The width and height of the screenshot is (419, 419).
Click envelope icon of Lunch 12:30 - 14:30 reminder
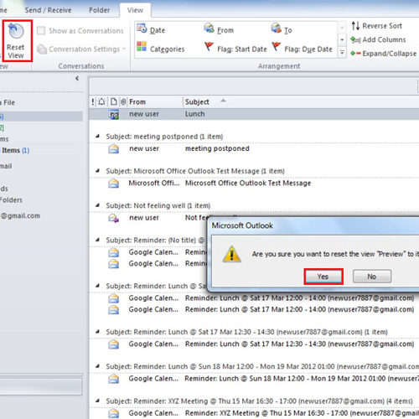(x=113, y=344)
